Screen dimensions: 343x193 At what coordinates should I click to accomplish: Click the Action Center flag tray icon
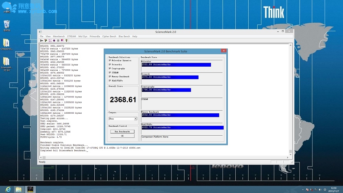(x=307, y=190)
